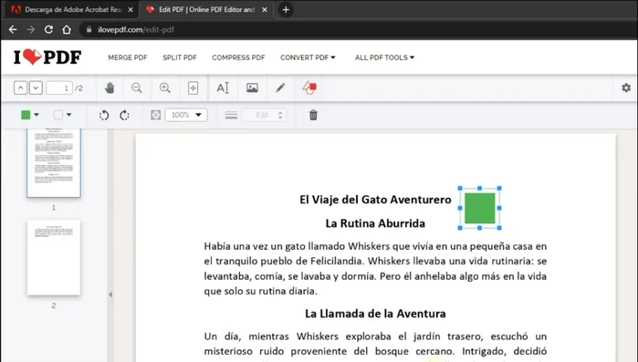Viewport: 638px width, 362px height.
Task: Click the fit page icon
Action: (193, 88)
